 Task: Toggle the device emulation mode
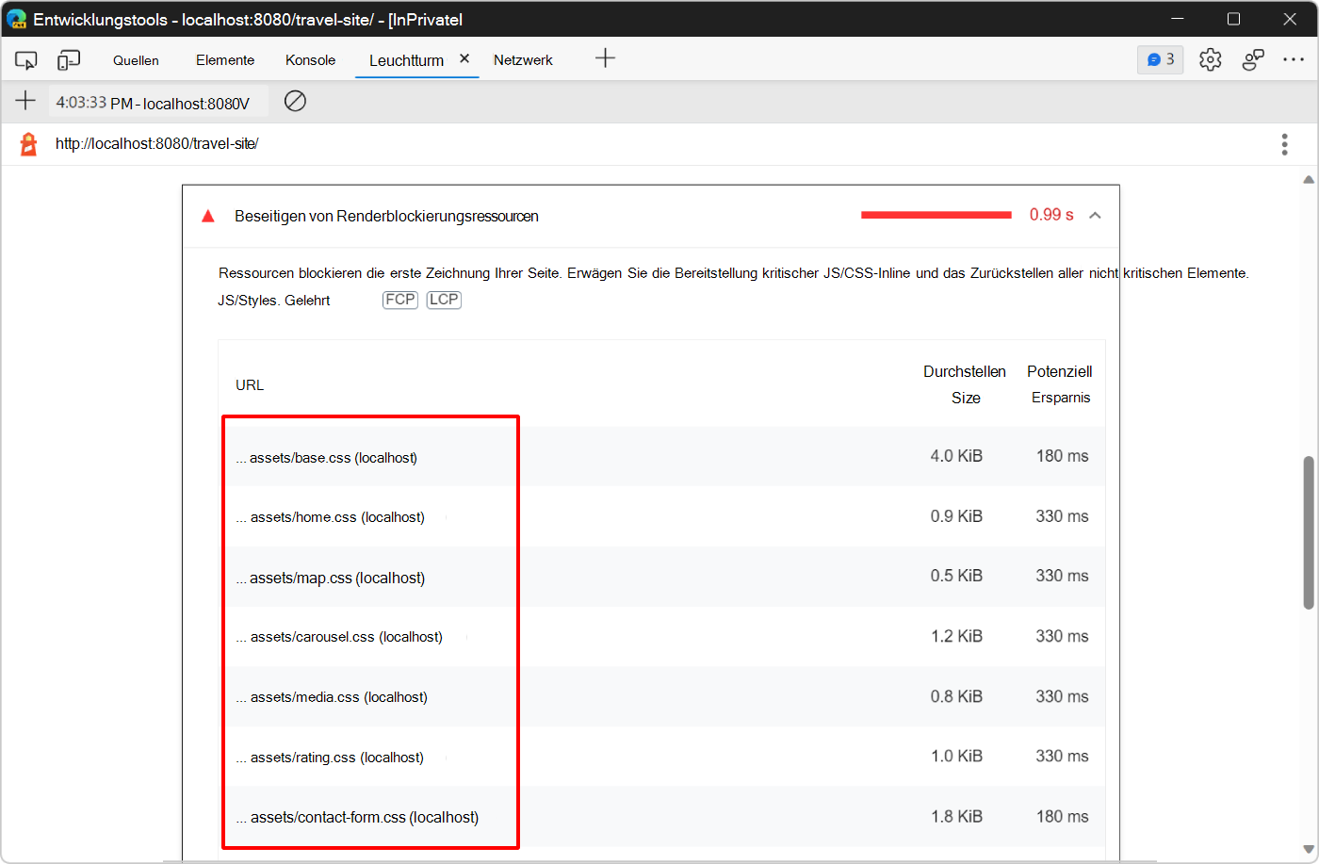coord(68,58)
